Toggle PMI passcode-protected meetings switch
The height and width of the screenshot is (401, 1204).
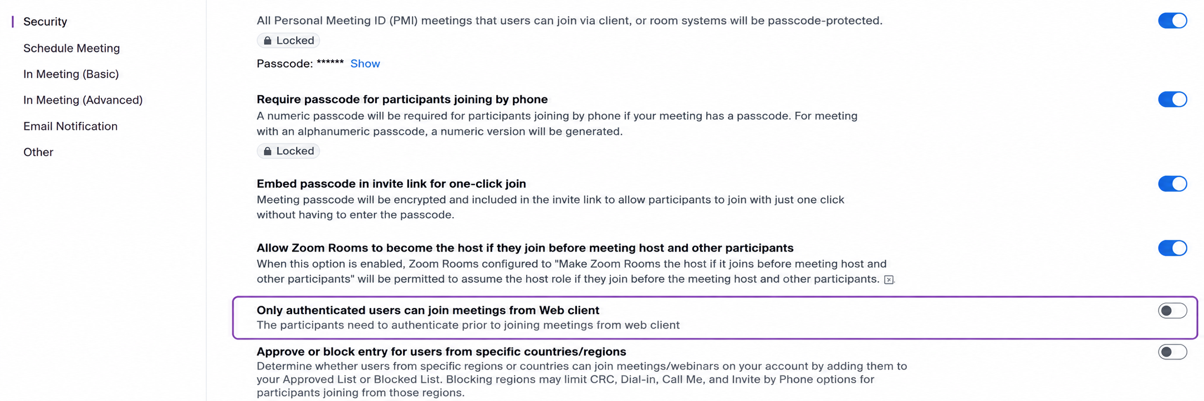pyautogui.click(x=1172, y=20)
